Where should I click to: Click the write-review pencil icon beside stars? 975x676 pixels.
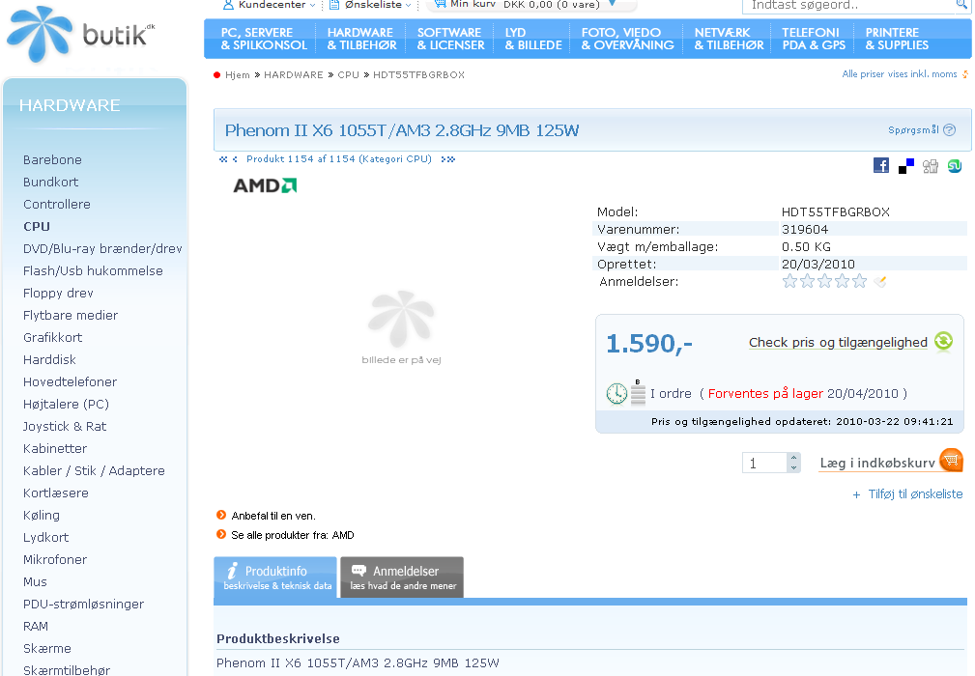[880, 281]
